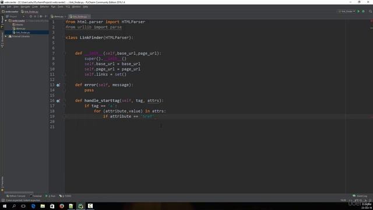Open the Terminal tool window

point(36,196)
